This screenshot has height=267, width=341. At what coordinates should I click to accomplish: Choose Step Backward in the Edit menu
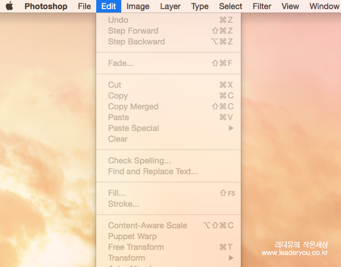(x=169, y=42)
